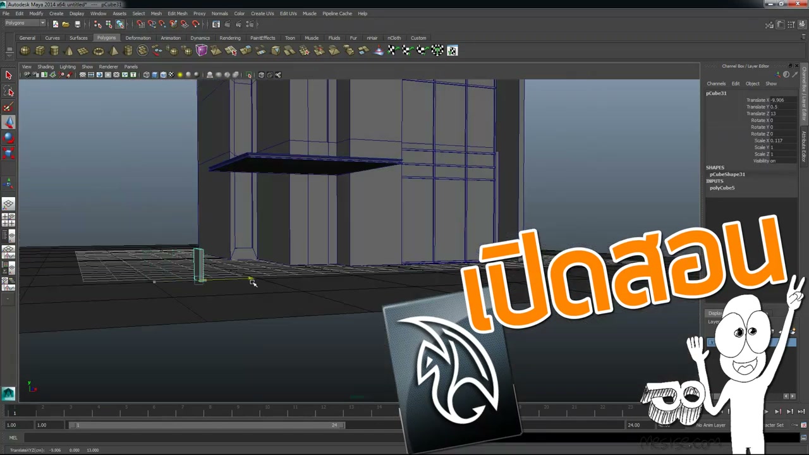Image resolution: width=809 pixels, height=455 pixels.
Task: Switch to the Surfaces shelf tab
Action: tap(78, 38)
